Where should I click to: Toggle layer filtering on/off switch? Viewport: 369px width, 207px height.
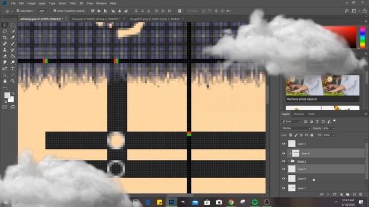pos(334,121)
